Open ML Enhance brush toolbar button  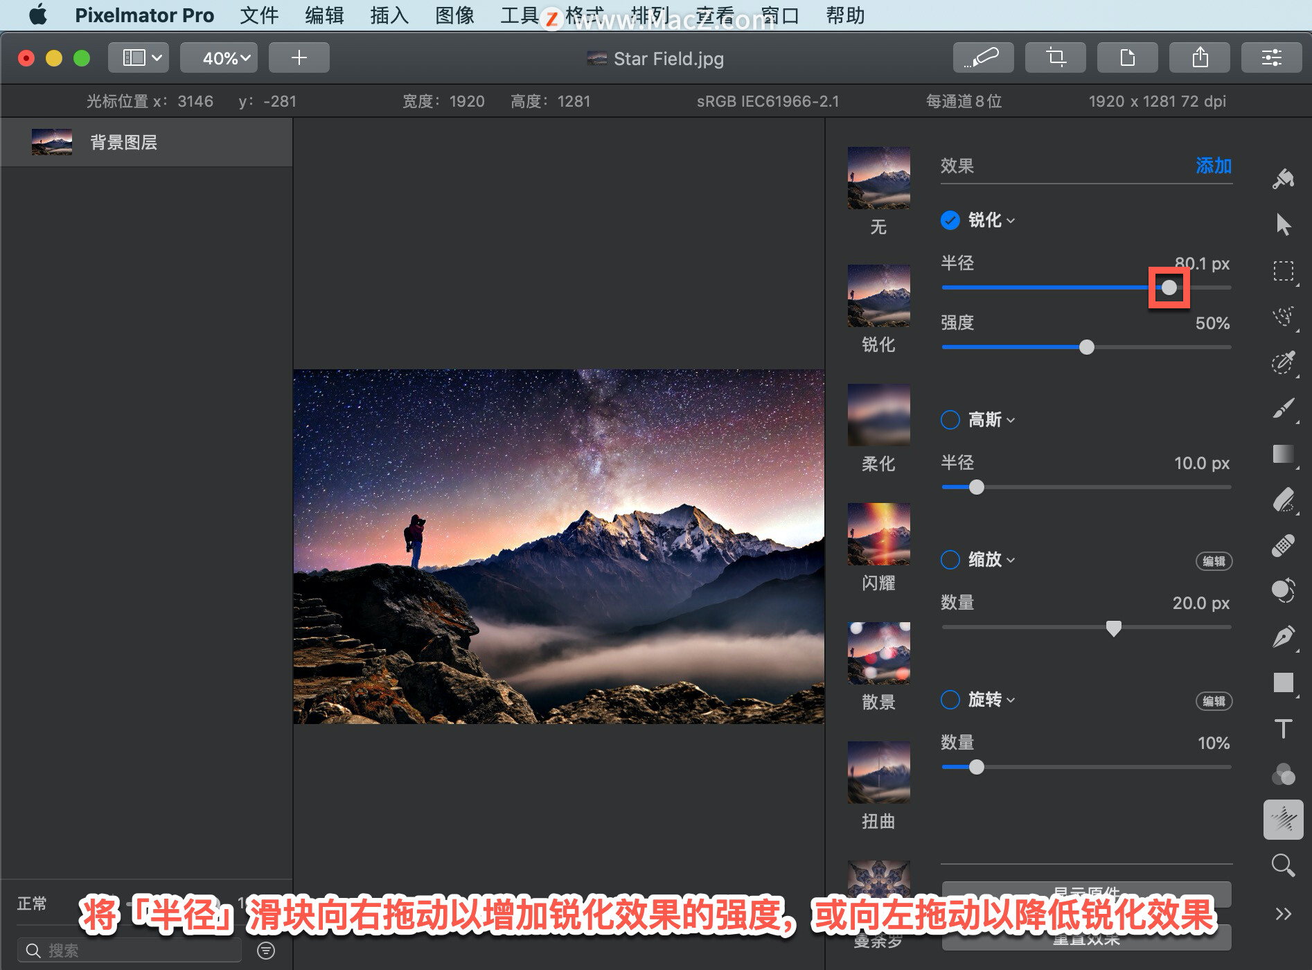(983, 58)
